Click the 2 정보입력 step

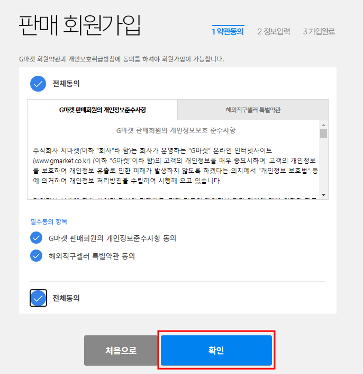coord(274,31)
